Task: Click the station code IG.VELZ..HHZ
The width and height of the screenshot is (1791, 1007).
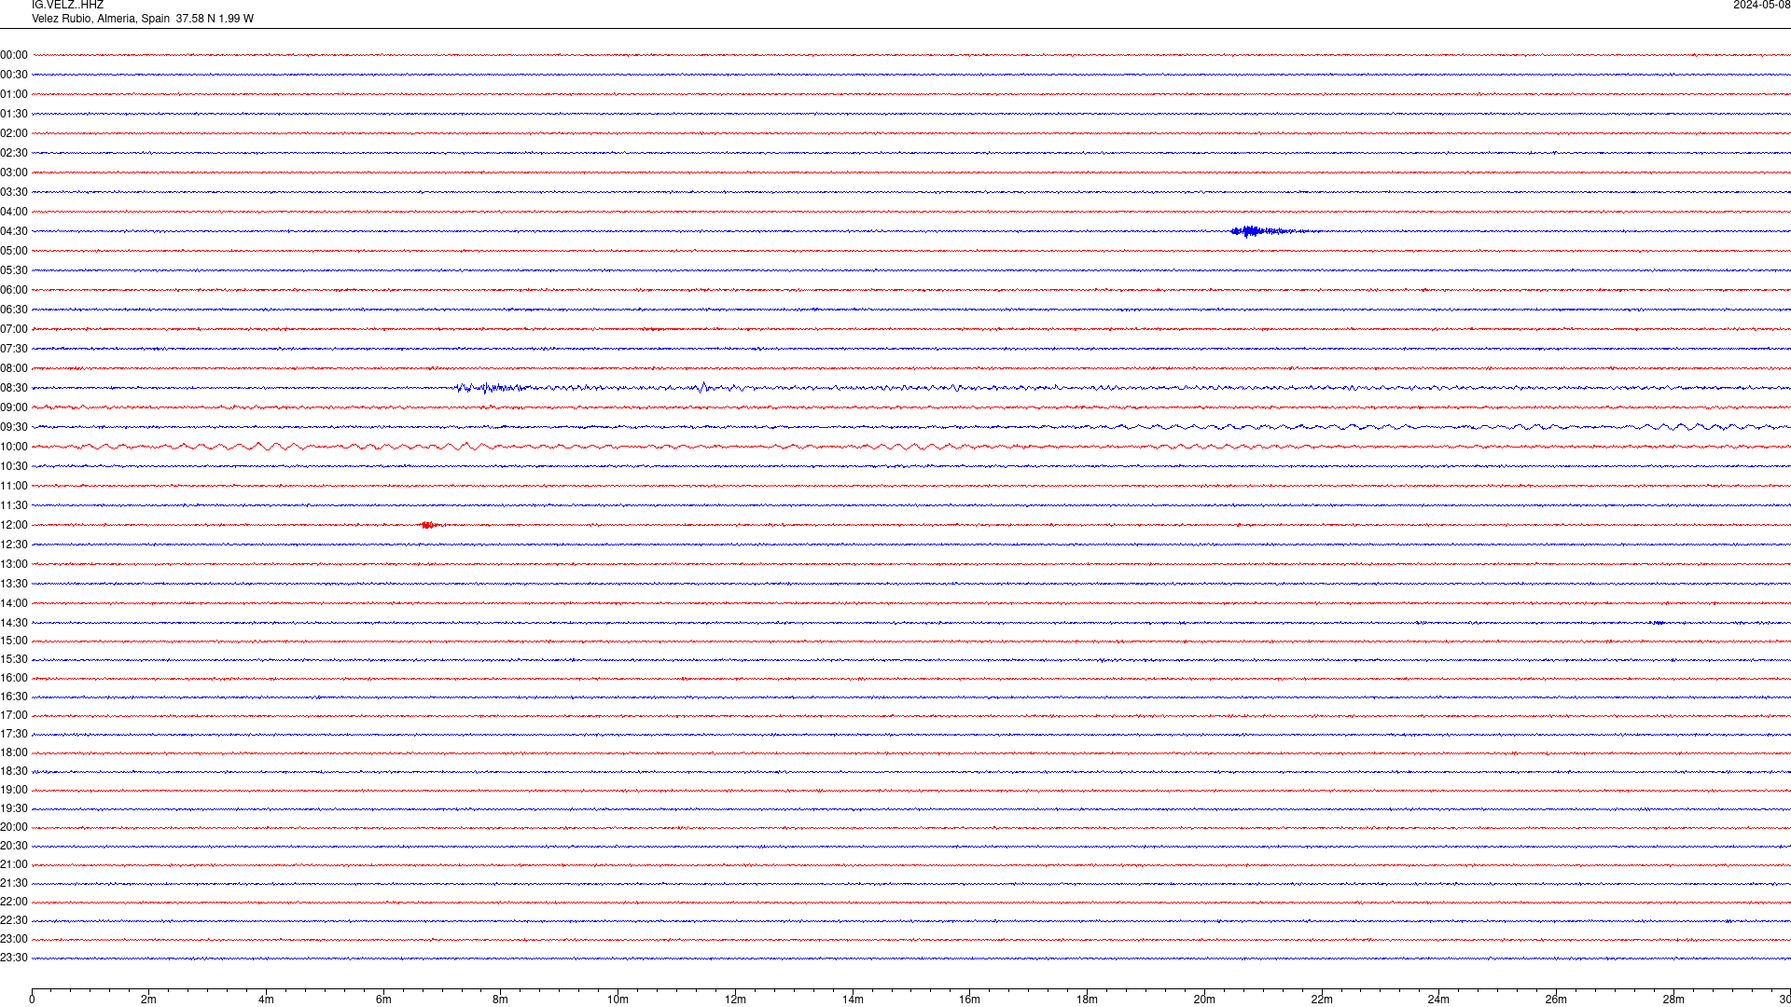Action: [x=67, y=6]
